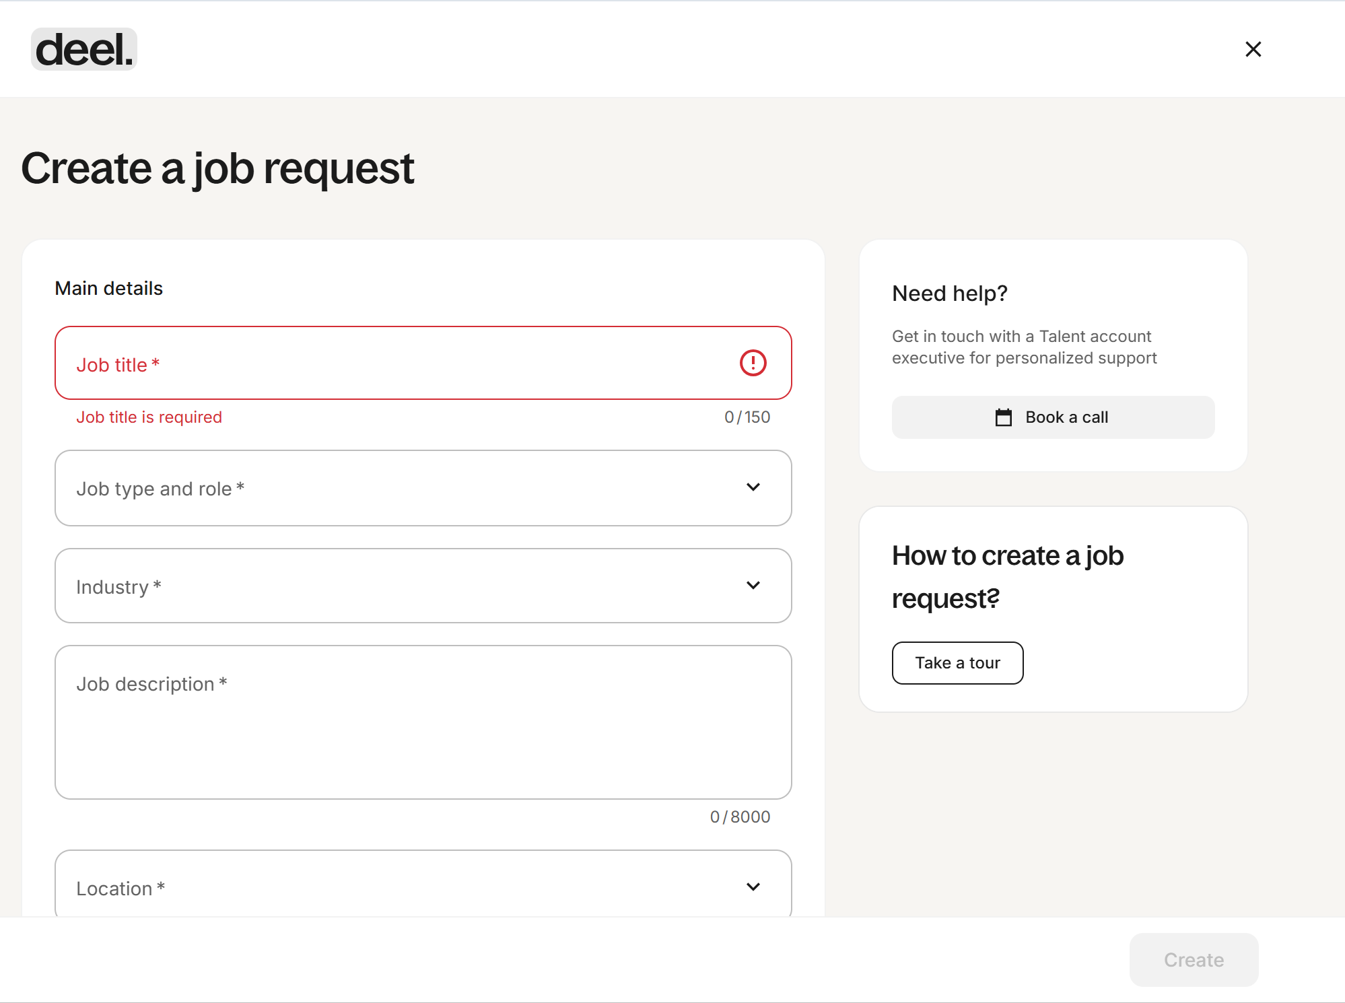1345x1003 pixels.
Task: Click the deel logo
Action: [84, 50]
